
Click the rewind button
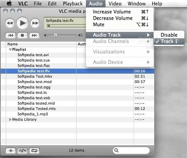click(x=10, y=23)
